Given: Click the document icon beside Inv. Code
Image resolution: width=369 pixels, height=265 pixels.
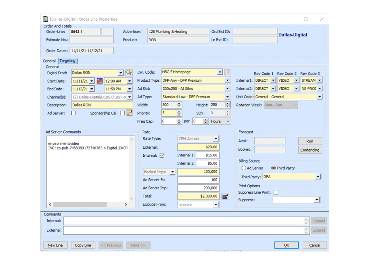Looking at the screenshot, I should click(227, 72).
